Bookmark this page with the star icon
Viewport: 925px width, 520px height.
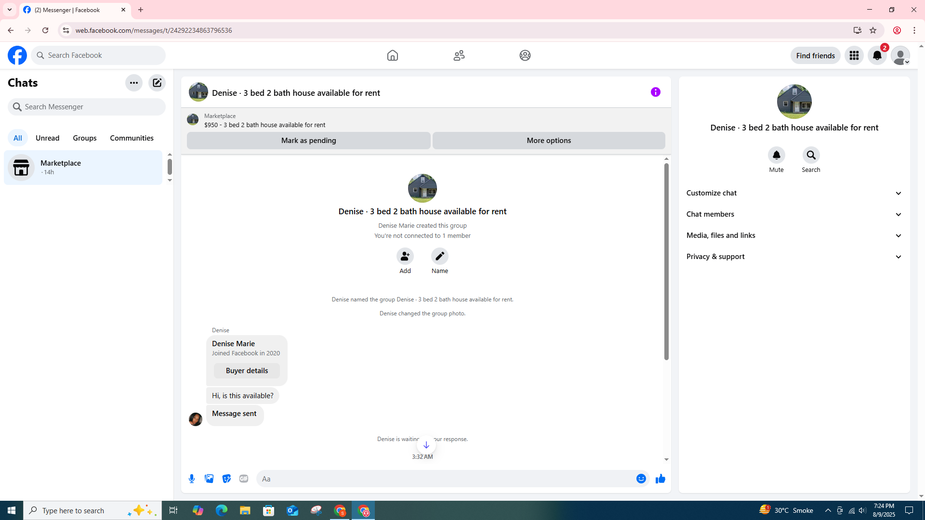(873, 30)
